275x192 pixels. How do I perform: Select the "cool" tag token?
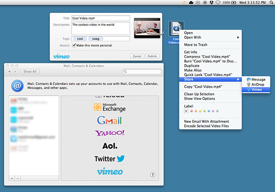(x=80, y=39)
